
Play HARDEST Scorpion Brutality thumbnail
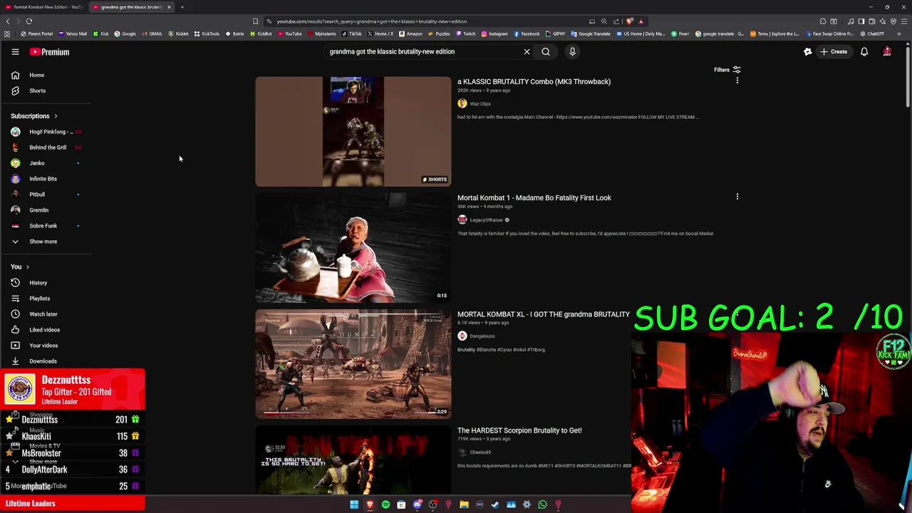pyautogui.click(x=353, y=460)
